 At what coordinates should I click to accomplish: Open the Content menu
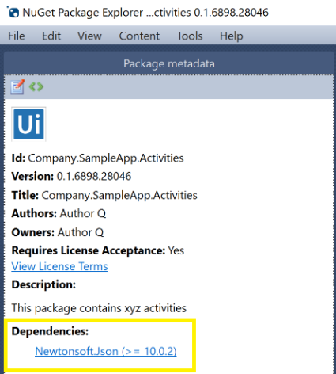point(139,36)
